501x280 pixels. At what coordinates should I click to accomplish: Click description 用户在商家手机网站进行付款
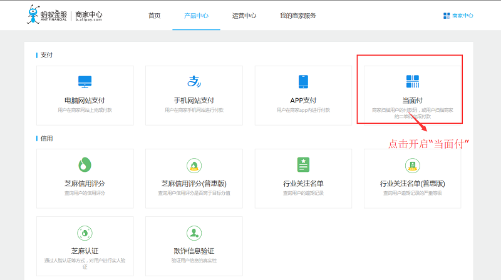tap(194, 110)
